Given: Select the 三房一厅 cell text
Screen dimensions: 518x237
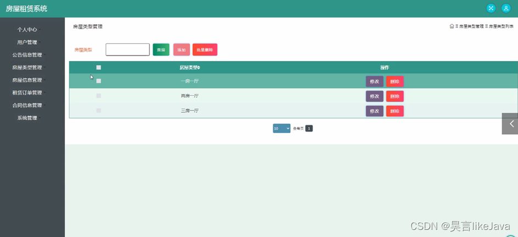Looking at the screenshot, I should coord(190,111).
